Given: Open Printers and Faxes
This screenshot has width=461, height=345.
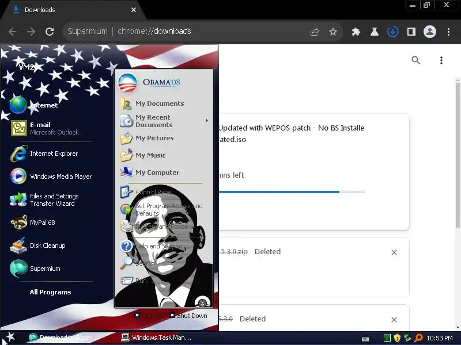Looking at the screenshot, I should pyautogui.click(x=154, y=227).
